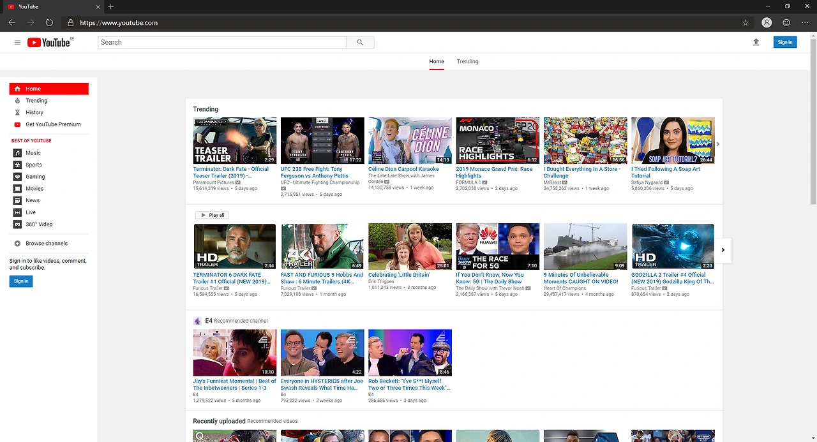Bookmark page with the star icon
The width and height of the screenshot is (817, 442).
[x=745, y=22]
